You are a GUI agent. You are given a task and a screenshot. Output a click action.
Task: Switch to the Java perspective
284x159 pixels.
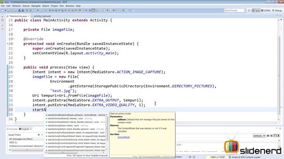(x=256, y=11)
